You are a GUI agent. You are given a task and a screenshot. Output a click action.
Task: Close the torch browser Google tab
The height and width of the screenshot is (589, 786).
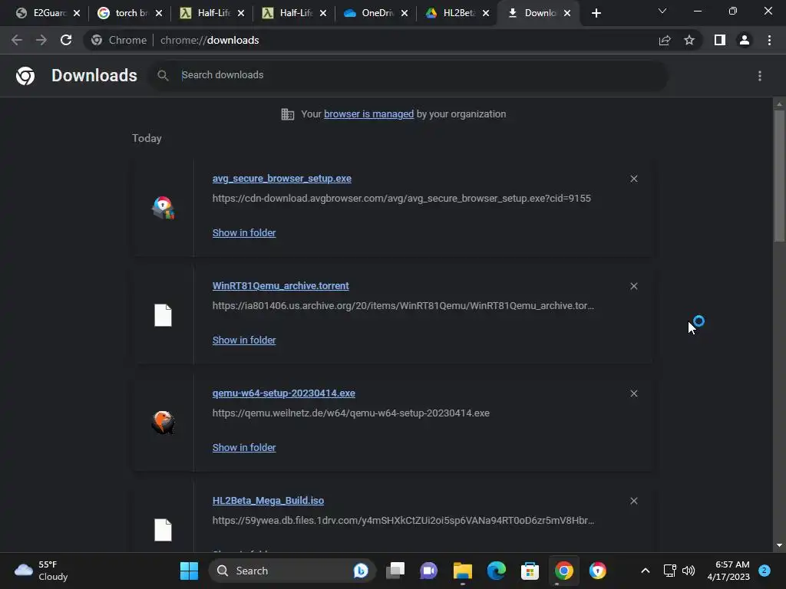159,14
